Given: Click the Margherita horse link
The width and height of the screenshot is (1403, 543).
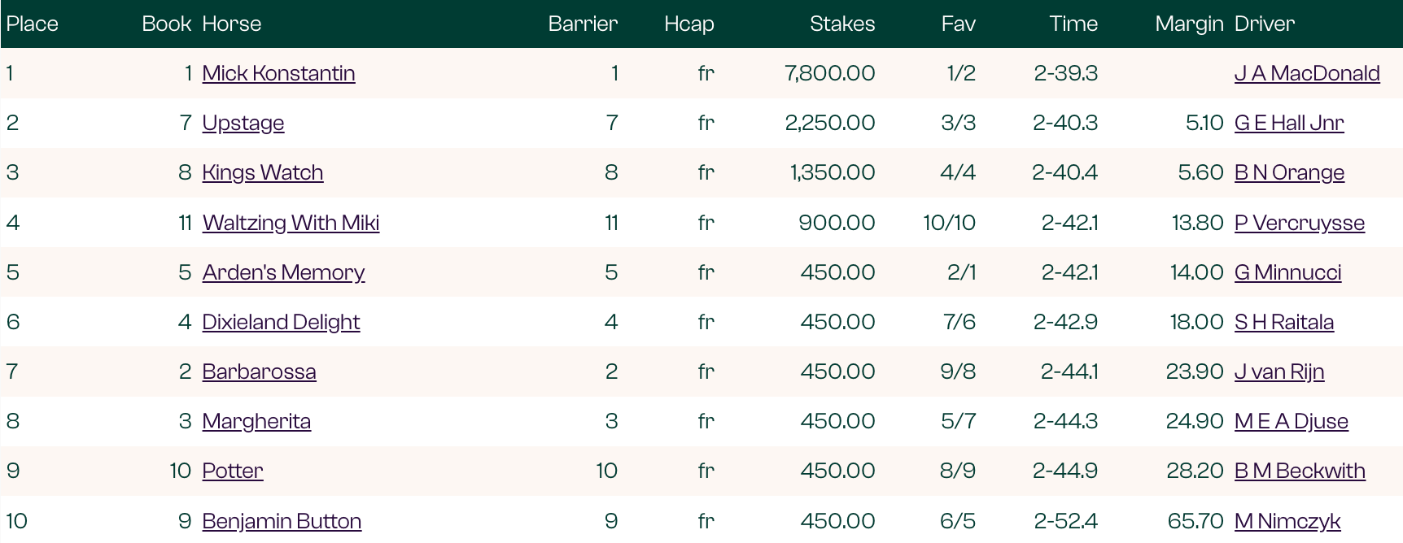Looking at the screenshot, I should (256, 421).
